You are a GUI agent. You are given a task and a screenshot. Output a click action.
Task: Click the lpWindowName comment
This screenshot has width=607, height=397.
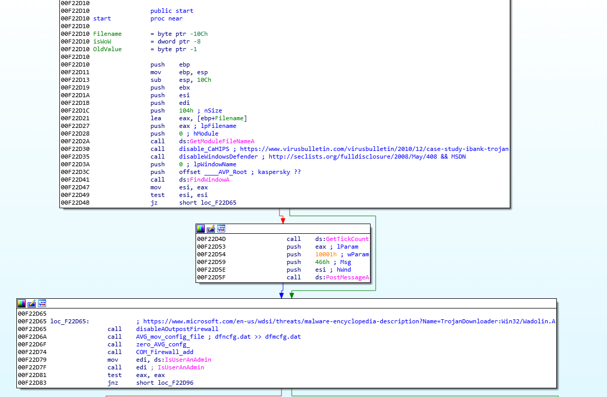coord(215,164)
